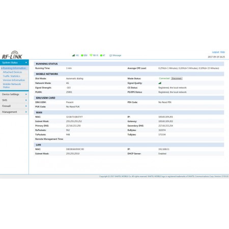Click LAN subnet mask 255.255.255.0

[x=73, y=154]
